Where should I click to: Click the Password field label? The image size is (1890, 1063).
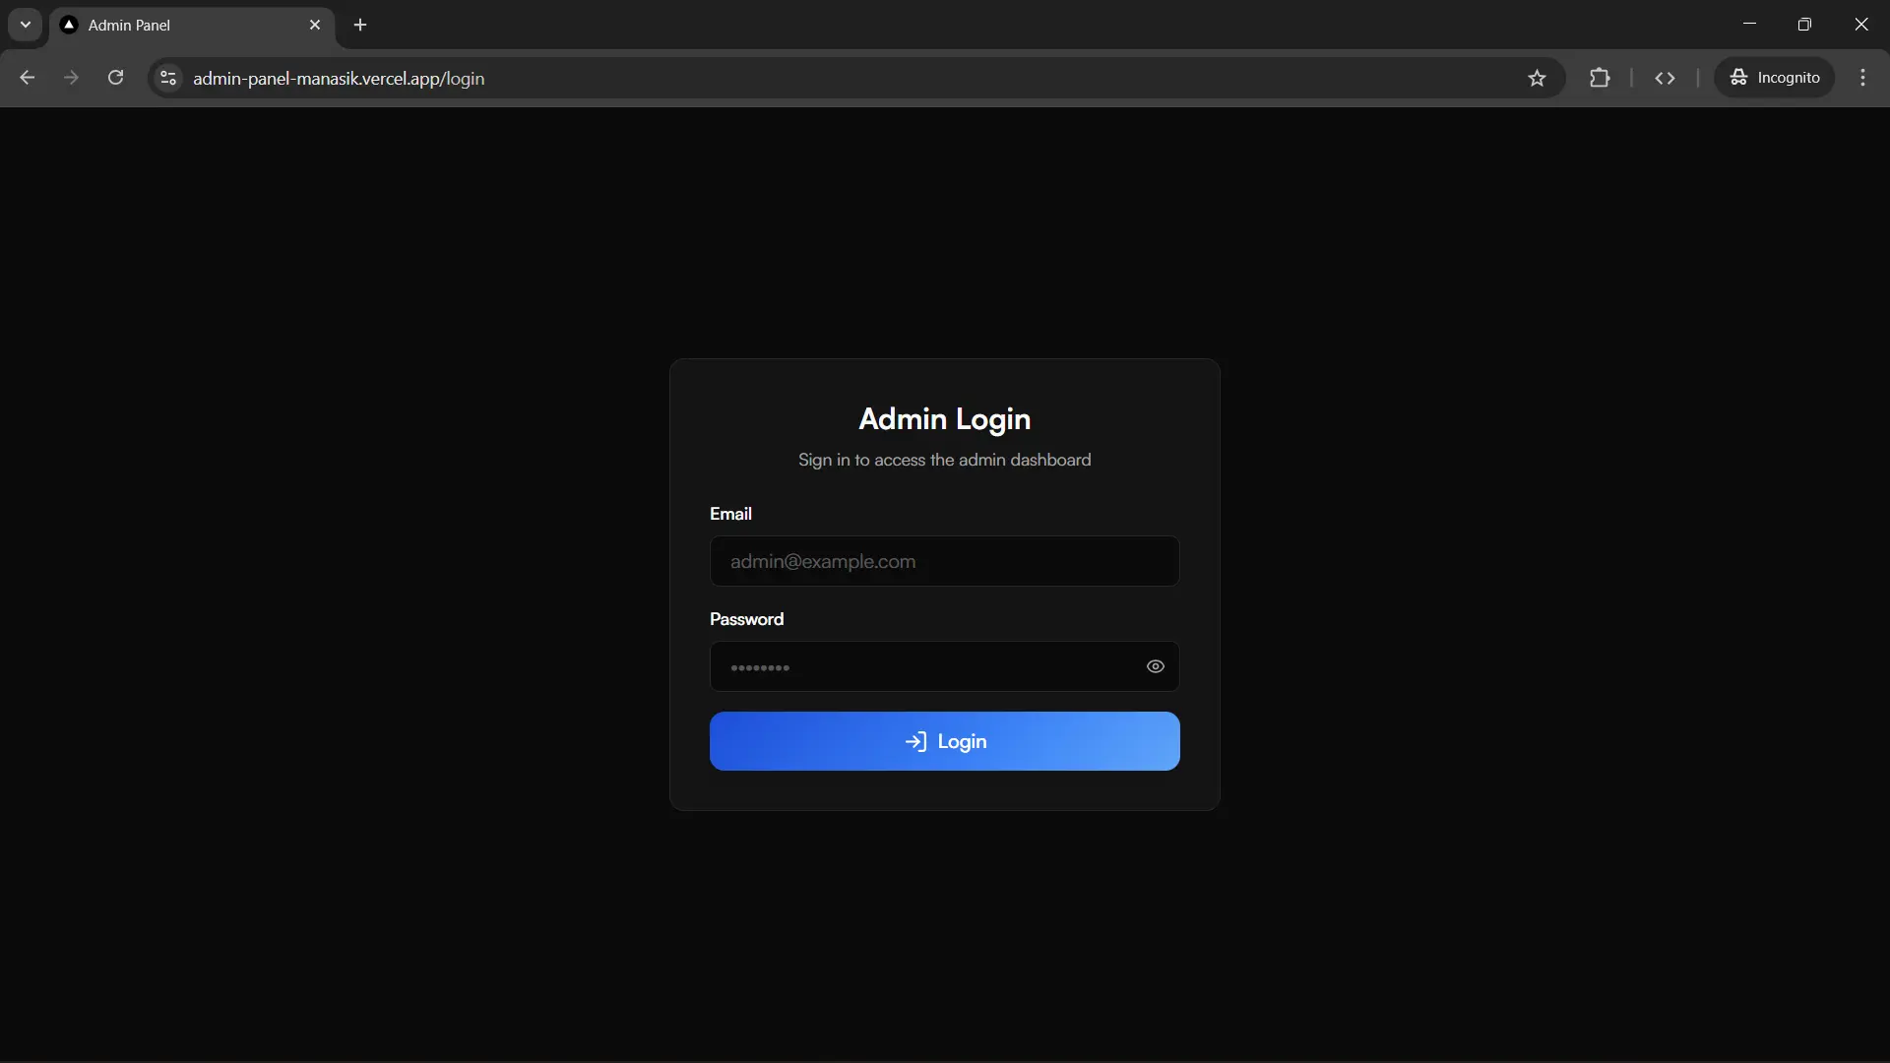coord(746,619)
